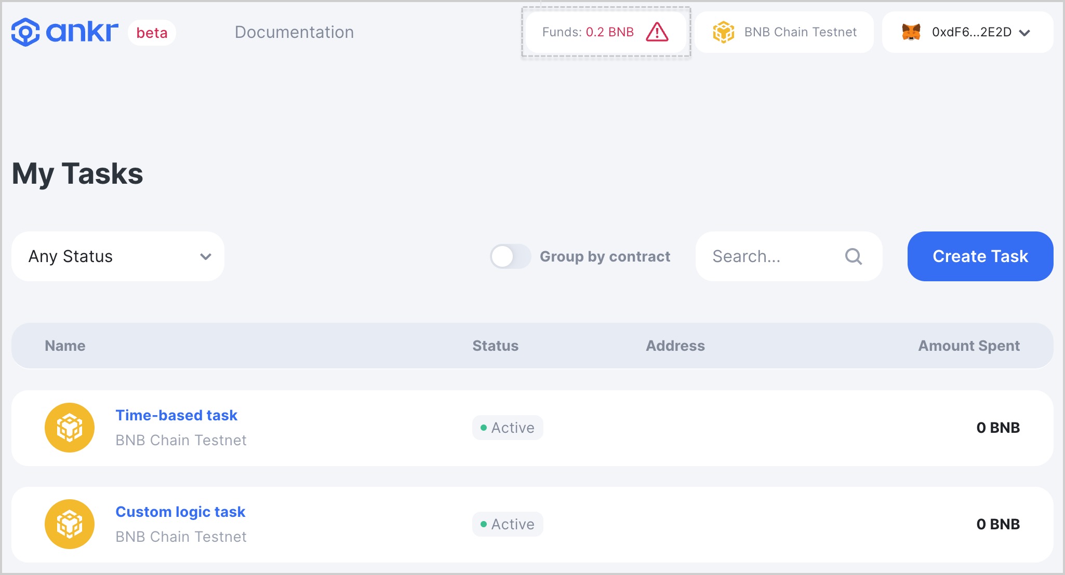Expand the wallet account dropdown chevron

[x=1024, y=33]
